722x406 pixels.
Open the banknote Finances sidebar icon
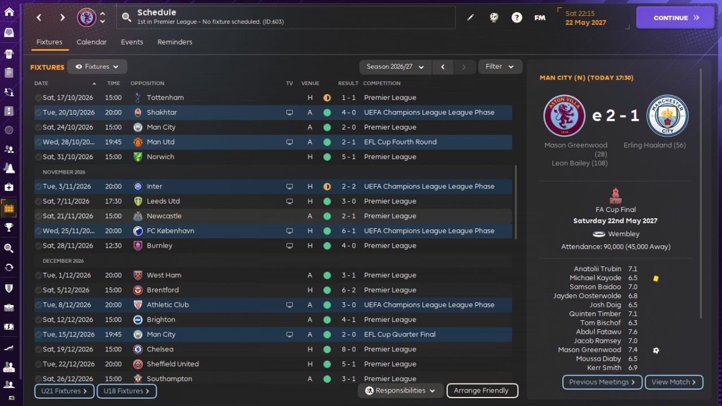(x=9, y=326)
